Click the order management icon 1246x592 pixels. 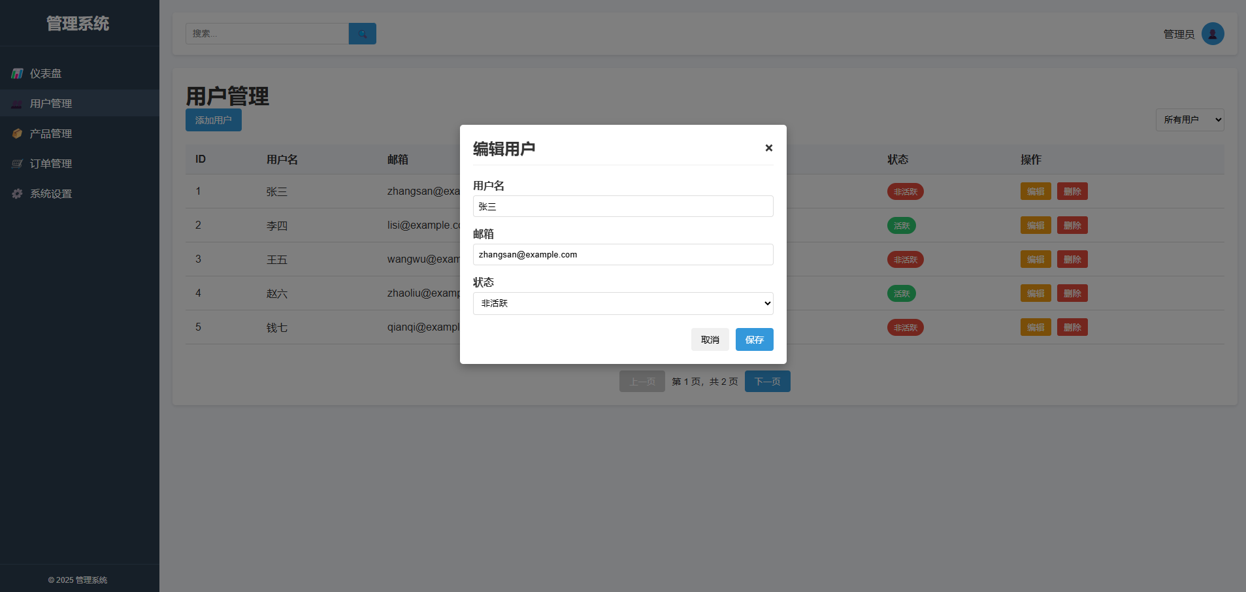coord(18,164)
